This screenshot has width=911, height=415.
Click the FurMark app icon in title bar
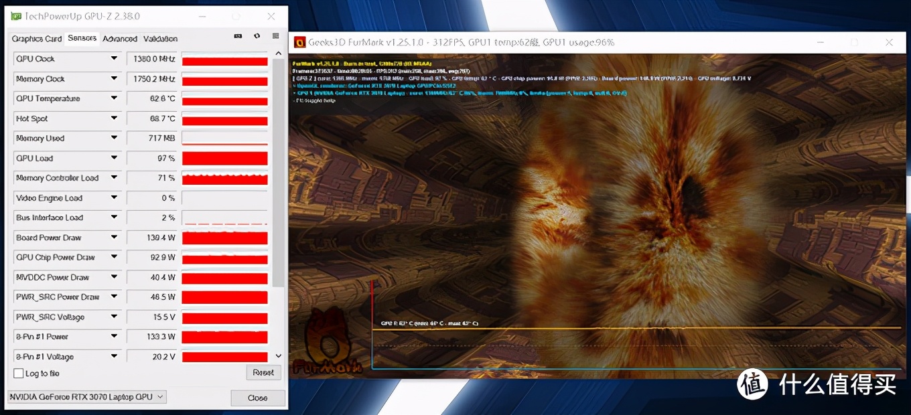point(299,42)
